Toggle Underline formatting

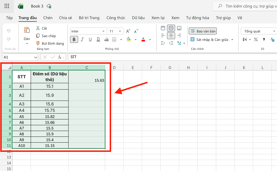[x=90, y=39]
